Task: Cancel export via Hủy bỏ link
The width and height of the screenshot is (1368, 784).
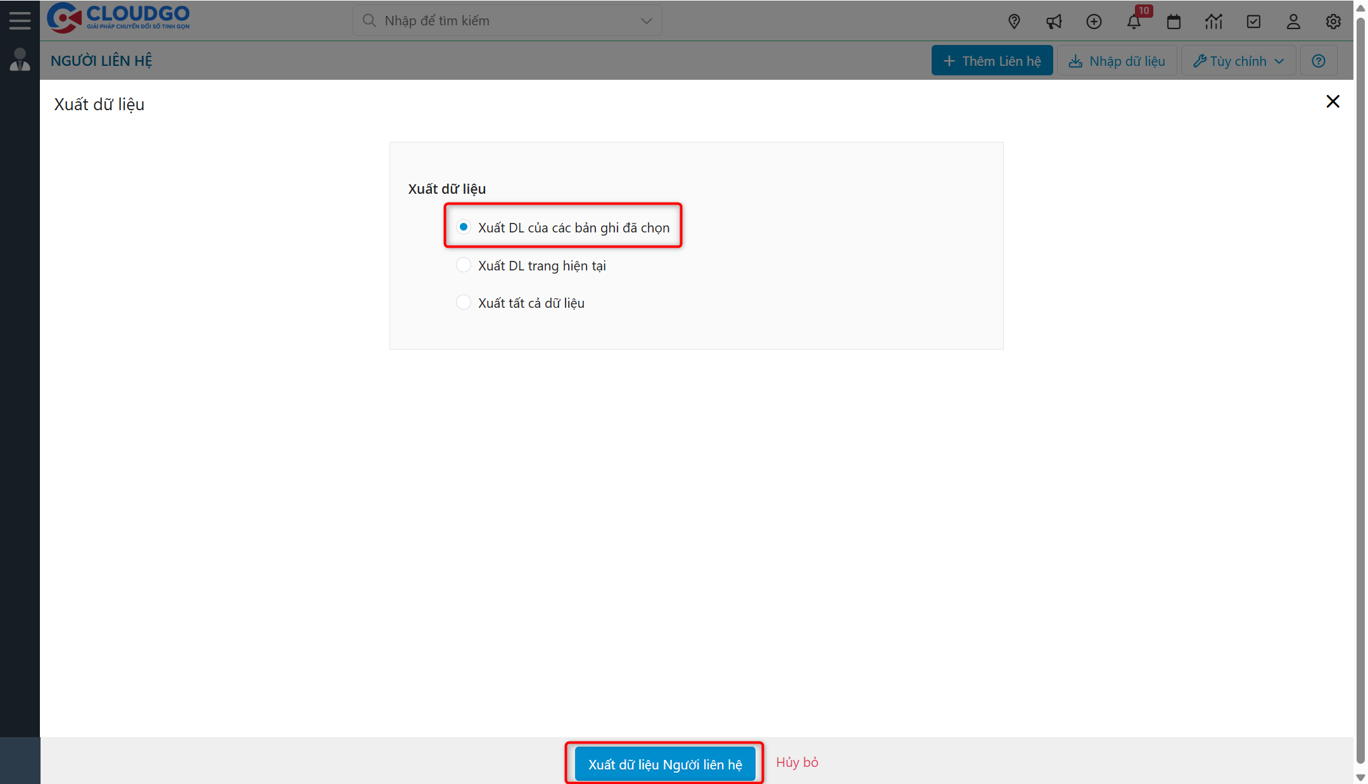Action: pos(797,762)
